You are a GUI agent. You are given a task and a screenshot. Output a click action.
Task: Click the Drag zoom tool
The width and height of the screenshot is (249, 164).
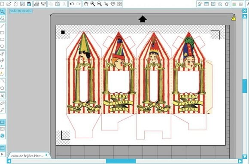tap(113, 4)
